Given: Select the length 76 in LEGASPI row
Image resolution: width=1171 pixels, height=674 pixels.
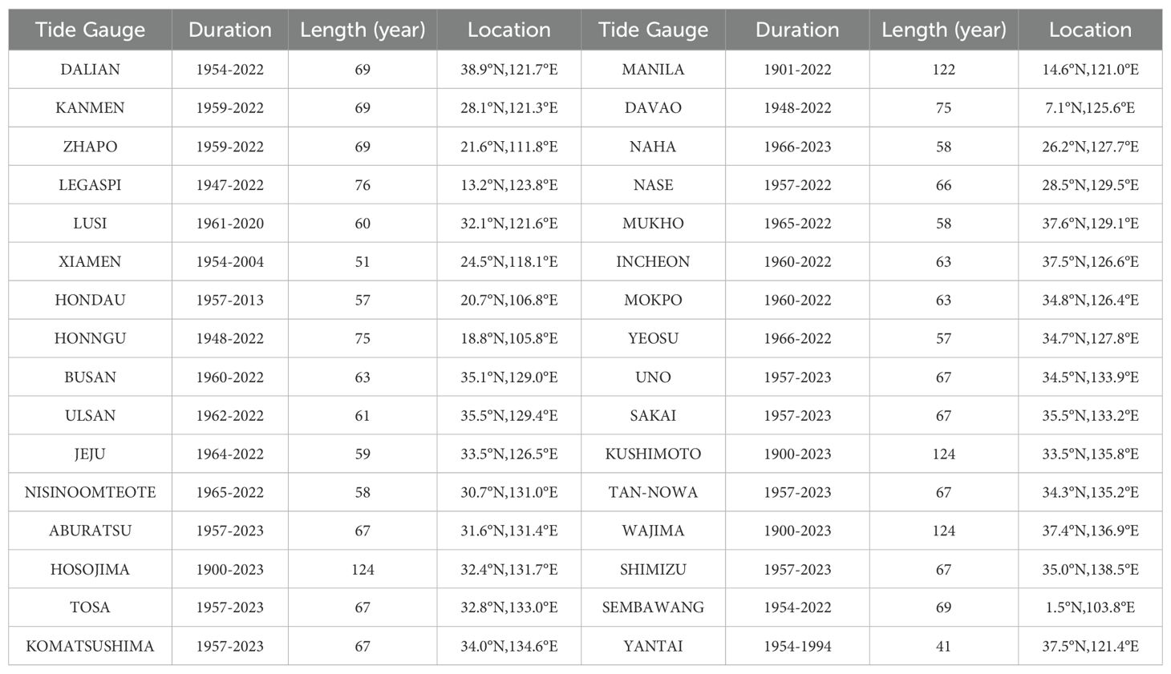Looking at the screenshot, I should tap(363, 185).
